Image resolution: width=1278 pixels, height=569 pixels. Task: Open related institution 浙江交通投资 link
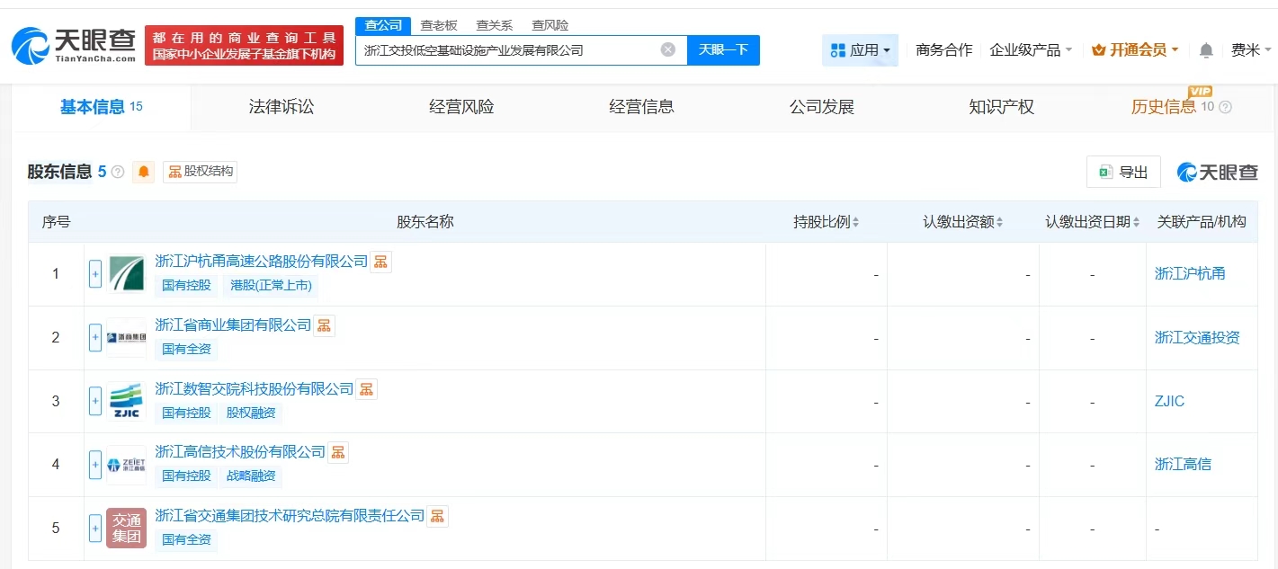(x=1197, y=338)
